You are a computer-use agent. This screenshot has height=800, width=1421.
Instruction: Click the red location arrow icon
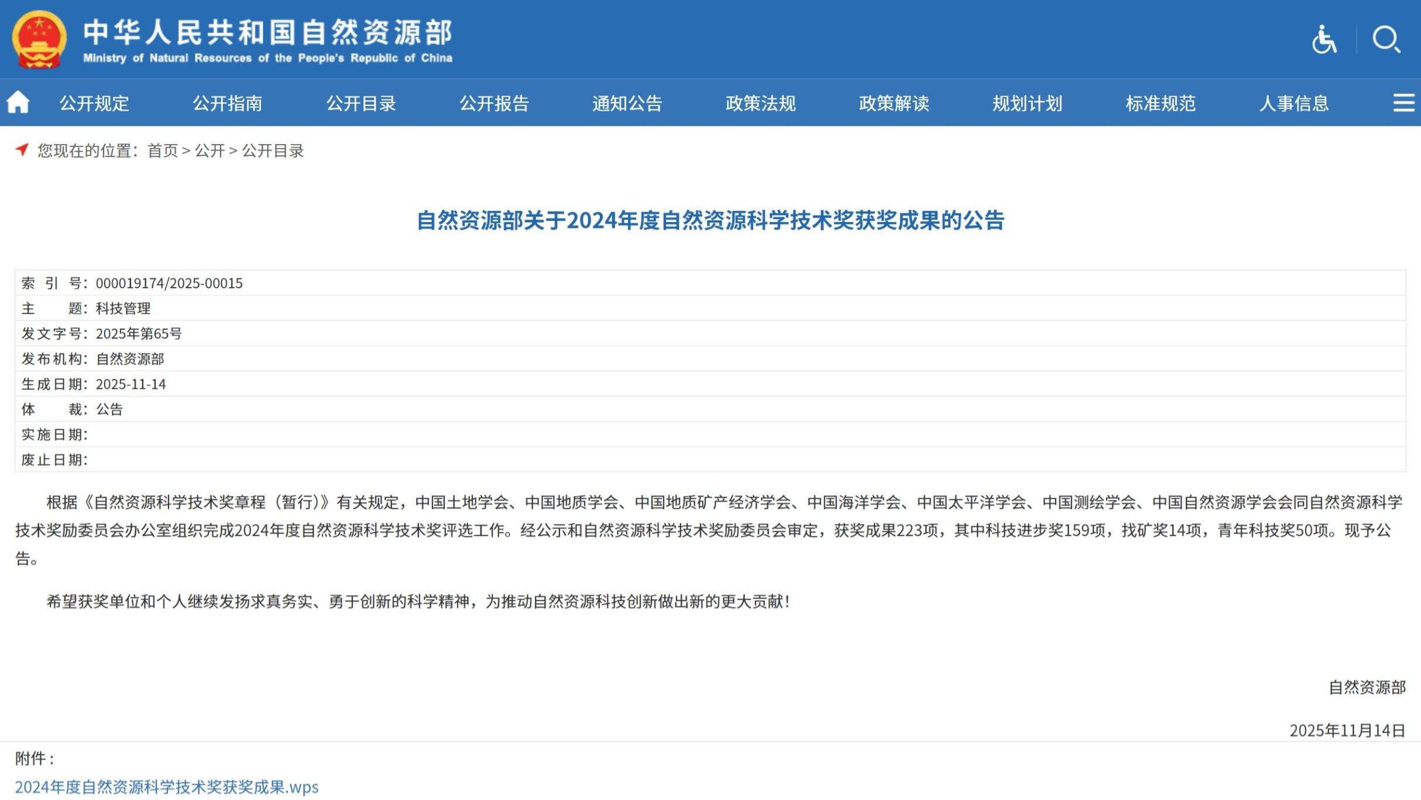click(x=22, y=151)
